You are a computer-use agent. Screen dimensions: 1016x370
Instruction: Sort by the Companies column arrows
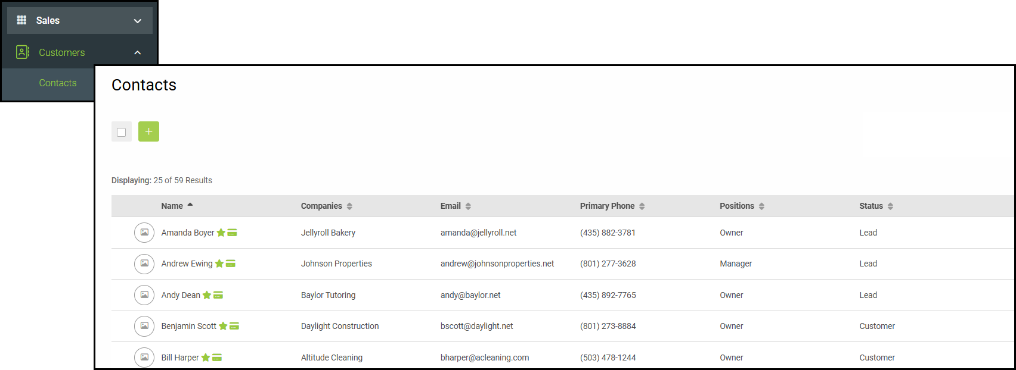pyautogui.click(x=349, y=206)
